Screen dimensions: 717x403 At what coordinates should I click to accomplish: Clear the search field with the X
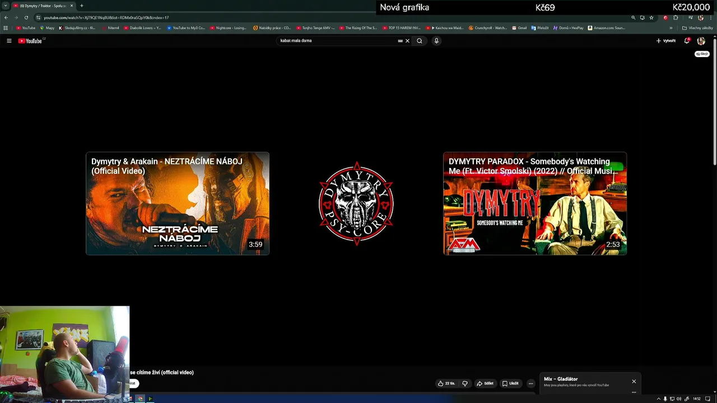[x=407, y=41]
